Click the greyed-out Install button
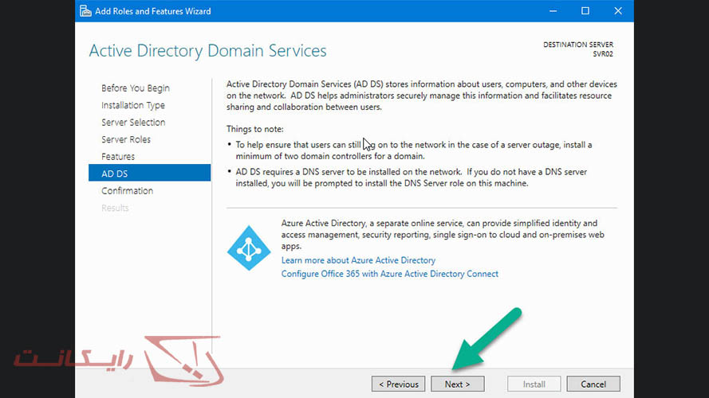Screen dimensions: 709x398 click(x=534, y=384)
